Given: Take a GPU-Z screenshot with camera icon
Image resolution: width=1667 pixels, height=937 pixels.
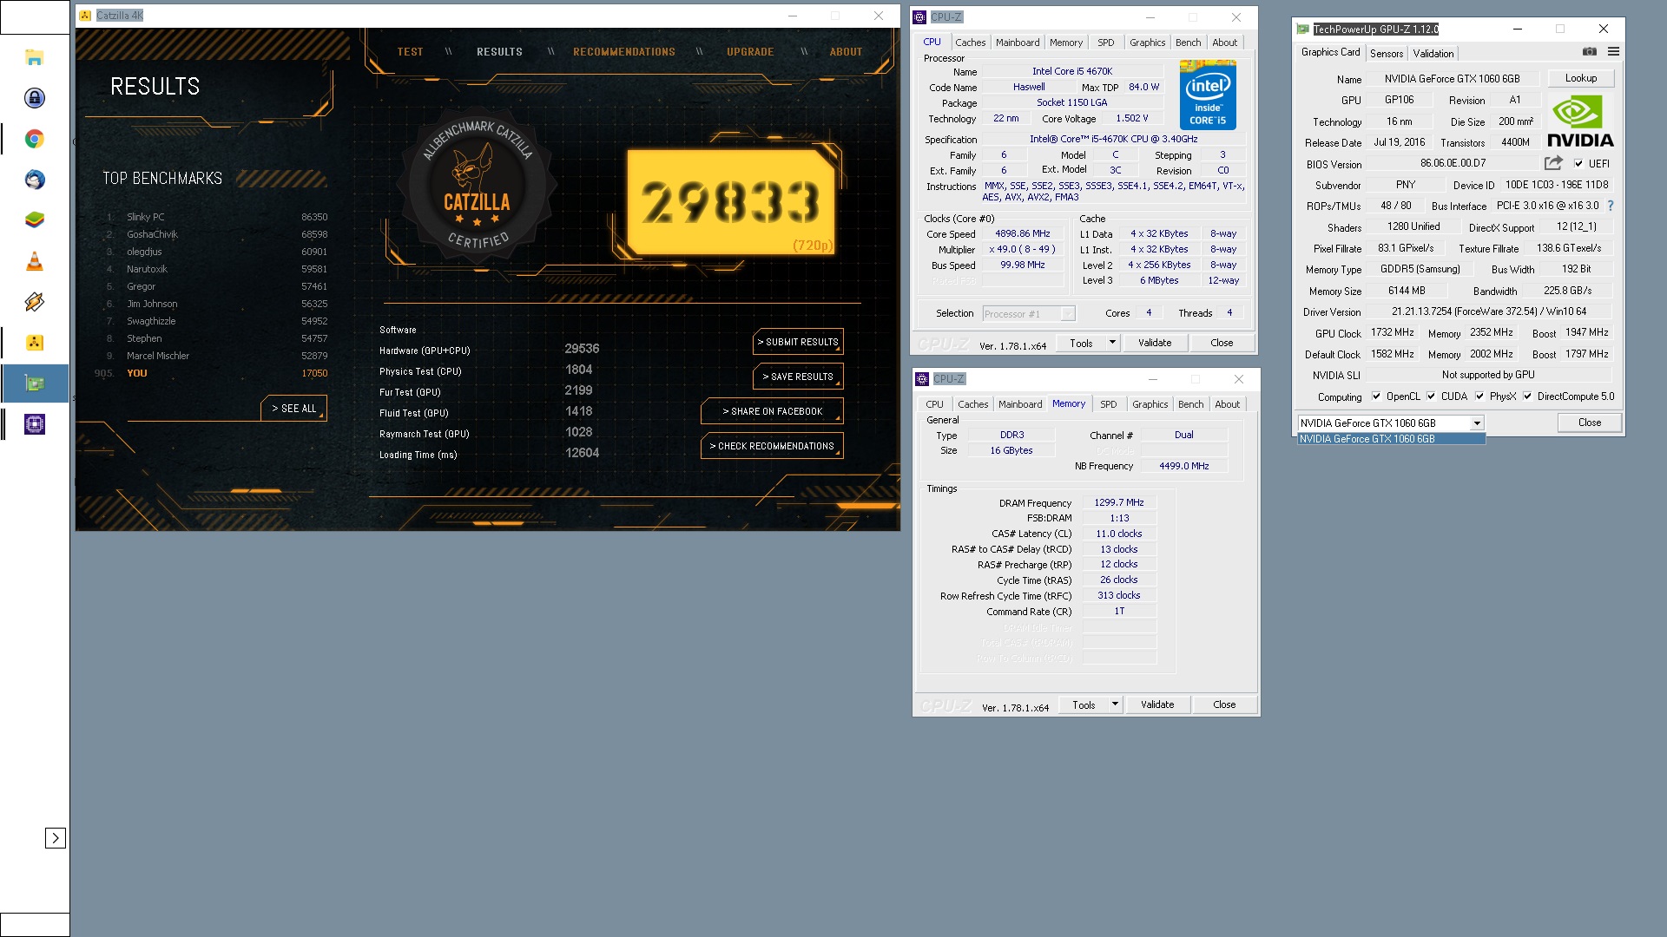Looking at the screenshot, I should 1590,52.
